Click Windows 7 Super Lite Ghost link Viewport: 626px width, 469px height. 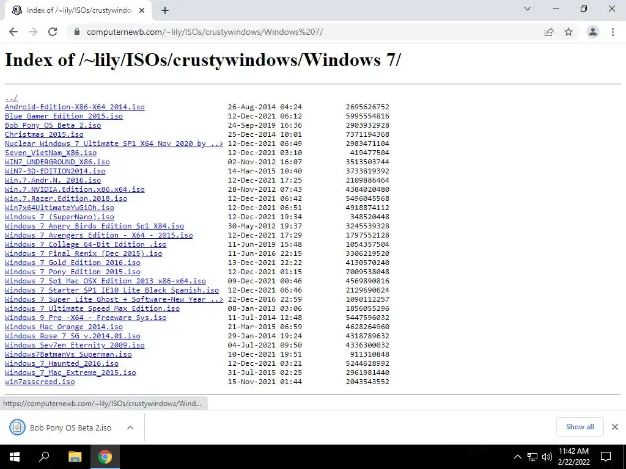click(x=114, y=299)
